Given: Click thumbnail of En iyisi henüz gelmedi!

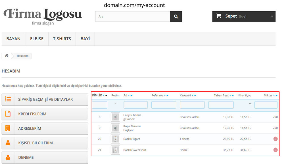Looking at the screenshot, I should click(x=115, y=117).
